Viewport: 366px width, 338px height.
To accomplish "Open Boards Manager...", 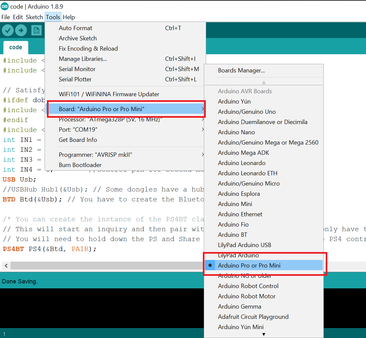I will [x=264, y=70].
